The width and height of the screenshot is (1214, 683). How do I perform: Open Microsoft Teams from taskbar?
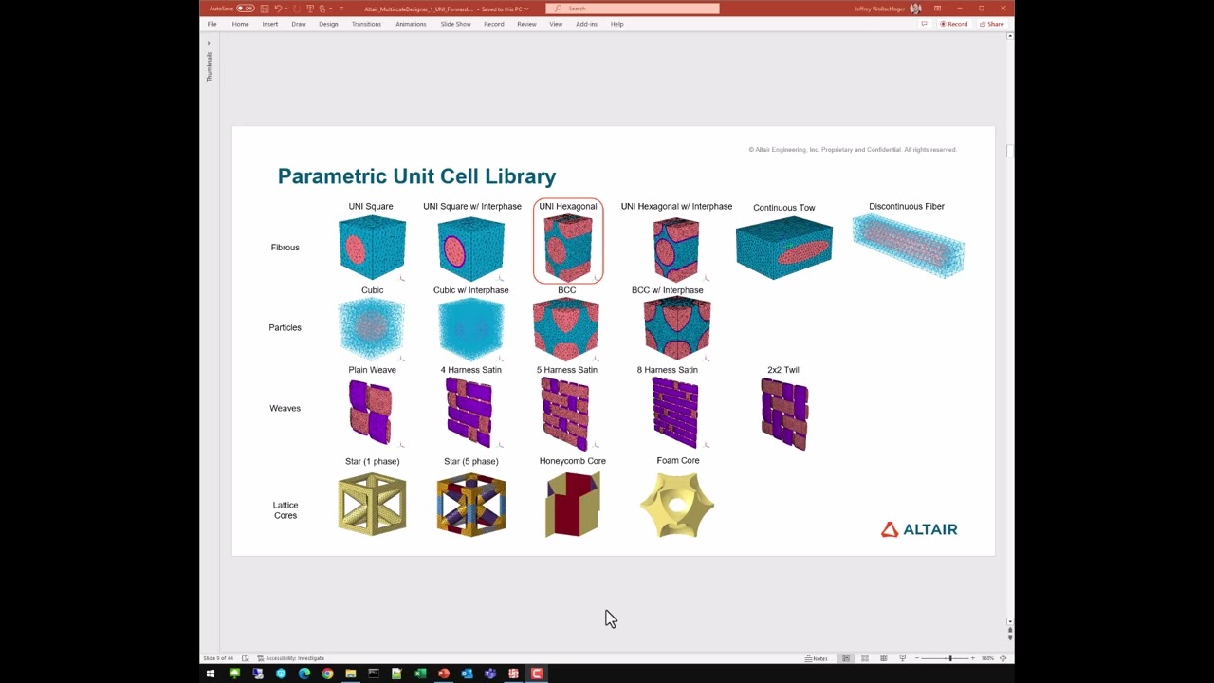[x=490, y=674]
